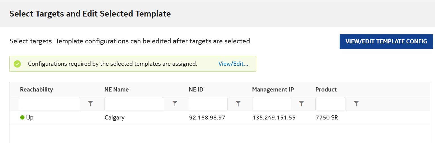The image size is (435, 143).
Task: Sort by the NE ID column header
Action: tap(196, 90)
